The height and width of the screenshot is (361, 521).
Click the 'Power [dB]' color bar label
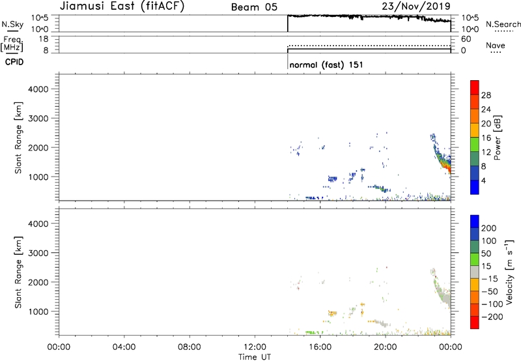click(x=497, y=137)
